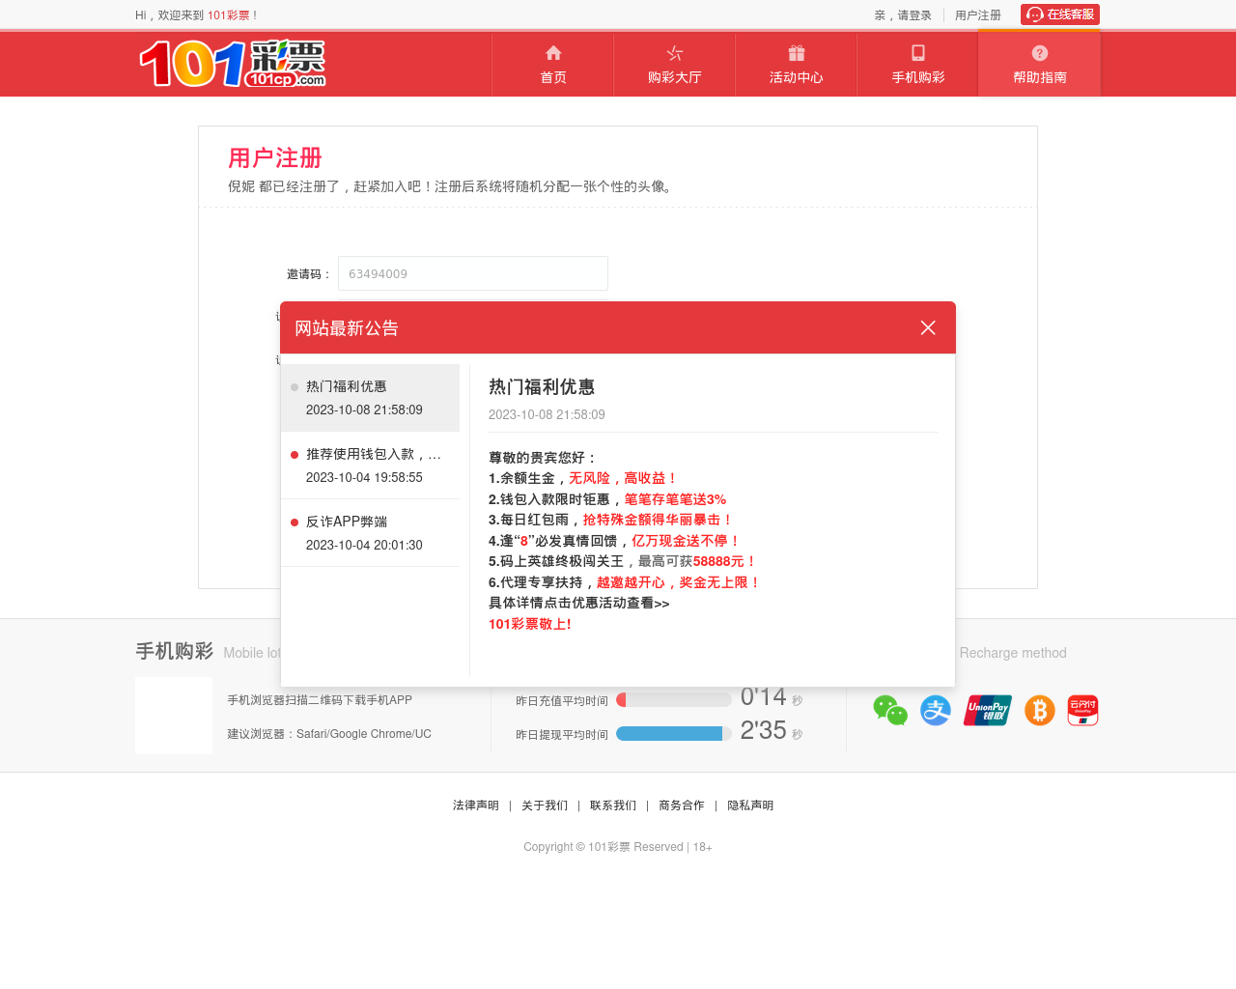The width and height of the screenshot is (1236, 989).
Task: Click 手机浏览器扫描二维码下载手机APP text
Action: coord(320,700)
